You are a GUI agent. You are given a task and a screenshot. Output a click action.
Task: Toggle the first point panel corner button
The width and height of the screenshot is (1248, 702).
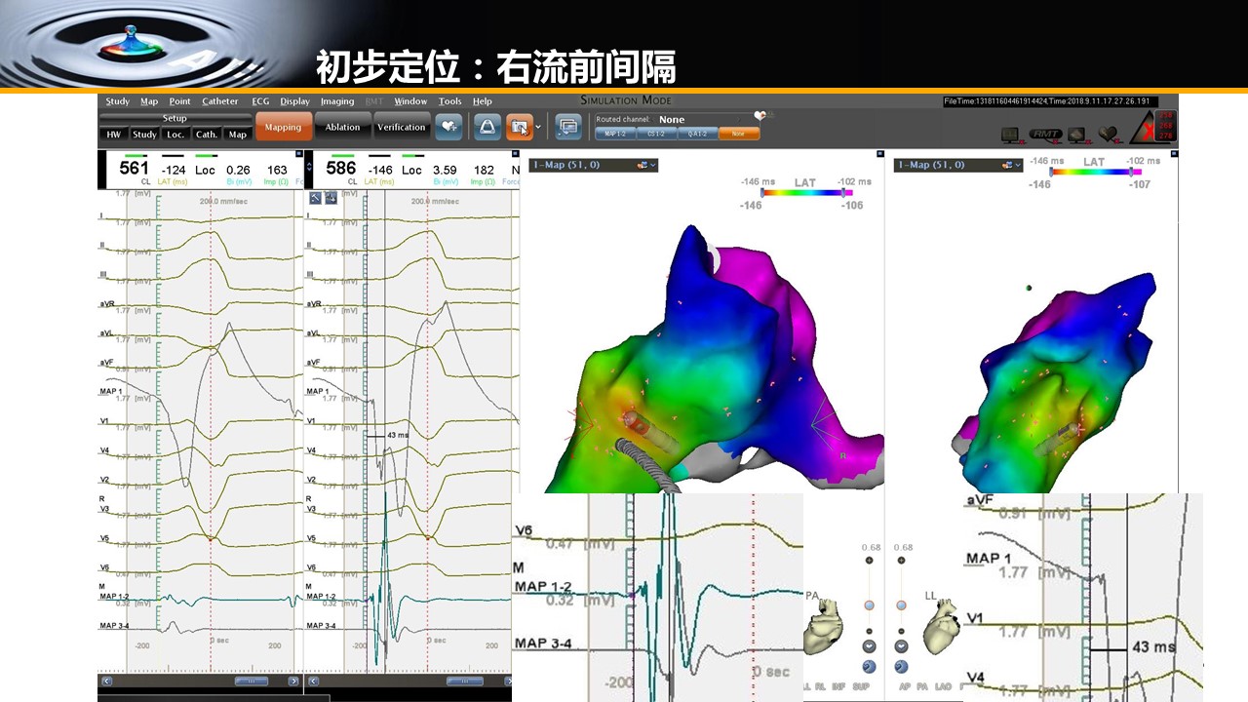(x=297, y=155)
